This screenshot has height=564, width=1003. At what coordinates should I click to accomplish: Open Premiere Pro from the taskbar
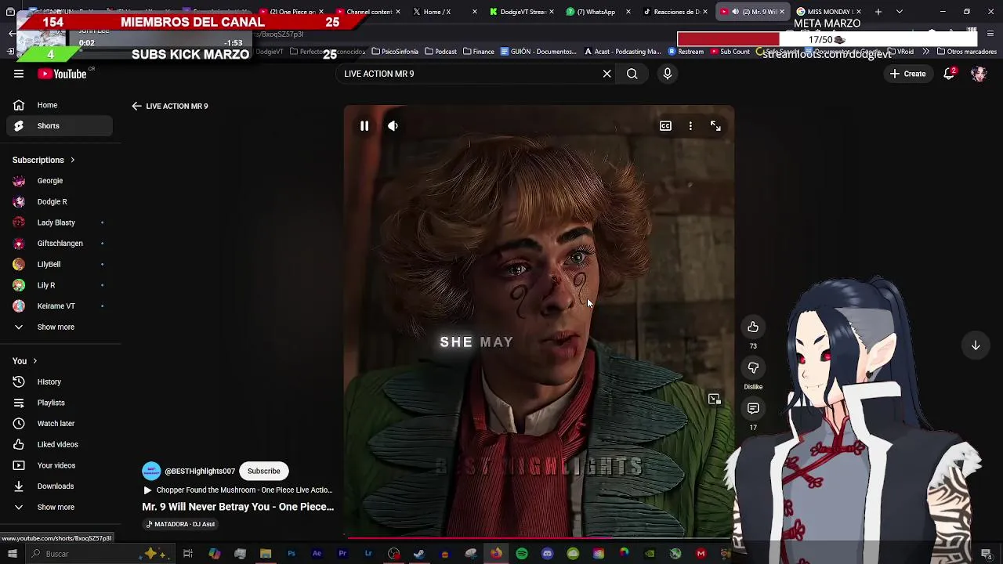(342, 554)
